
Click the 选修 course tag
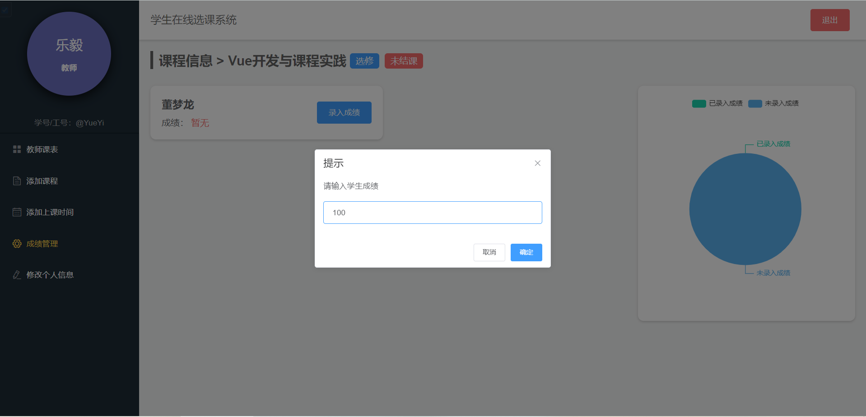(364, 61)
